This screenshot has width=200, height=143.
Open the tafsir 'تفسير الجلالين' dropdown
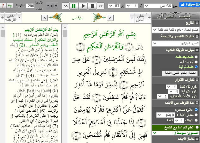click(175, 43)
